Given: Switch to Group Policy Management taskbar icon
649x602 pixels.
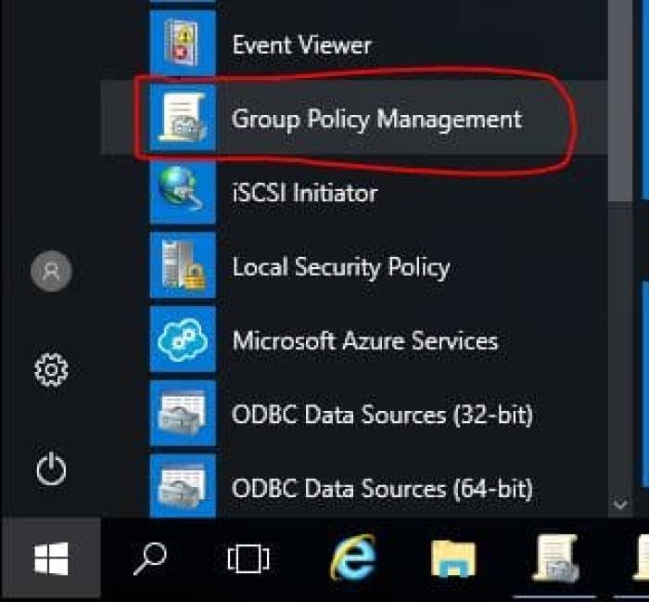Looking at the screenshot, I should click(554, 558).
